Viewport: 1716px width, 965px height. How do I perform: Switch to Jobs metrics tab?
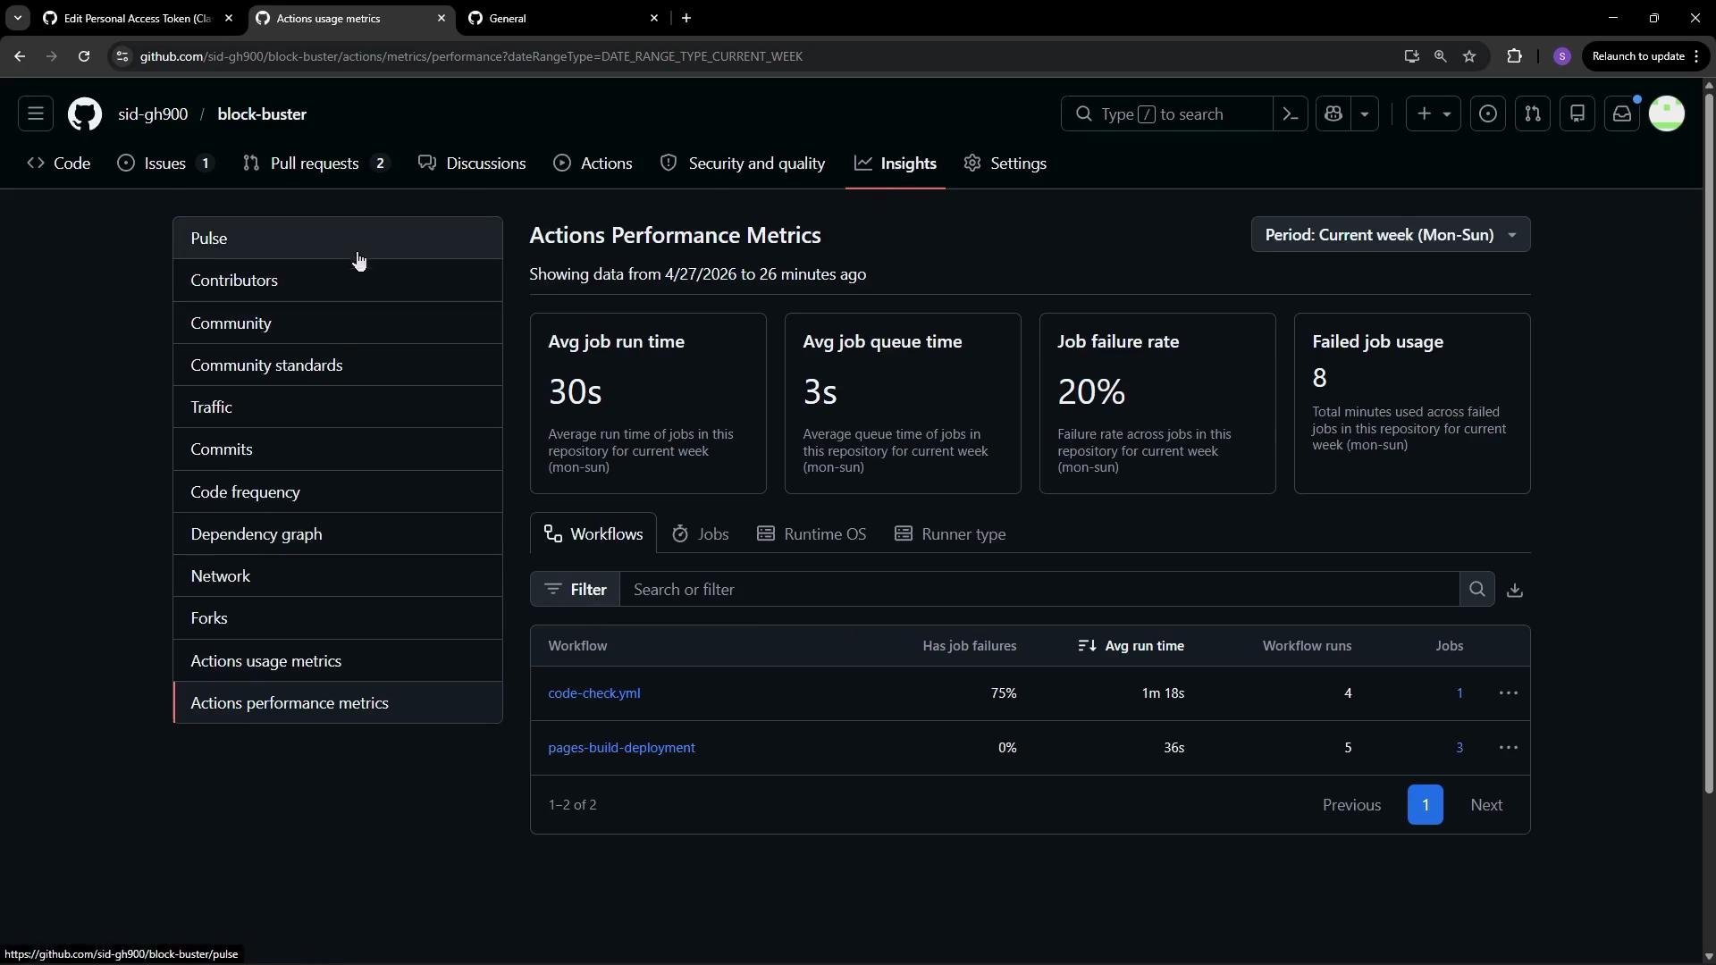point(701,534)
